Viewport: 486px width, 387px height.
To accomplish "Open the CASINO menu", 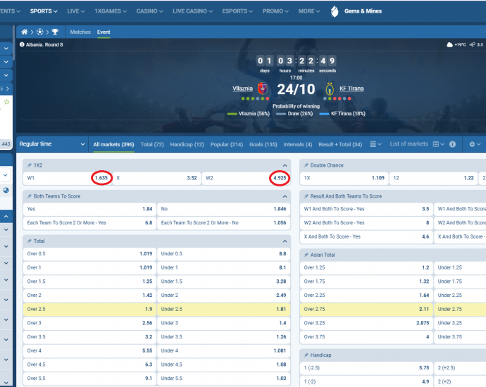I will (x=150, y=11).
